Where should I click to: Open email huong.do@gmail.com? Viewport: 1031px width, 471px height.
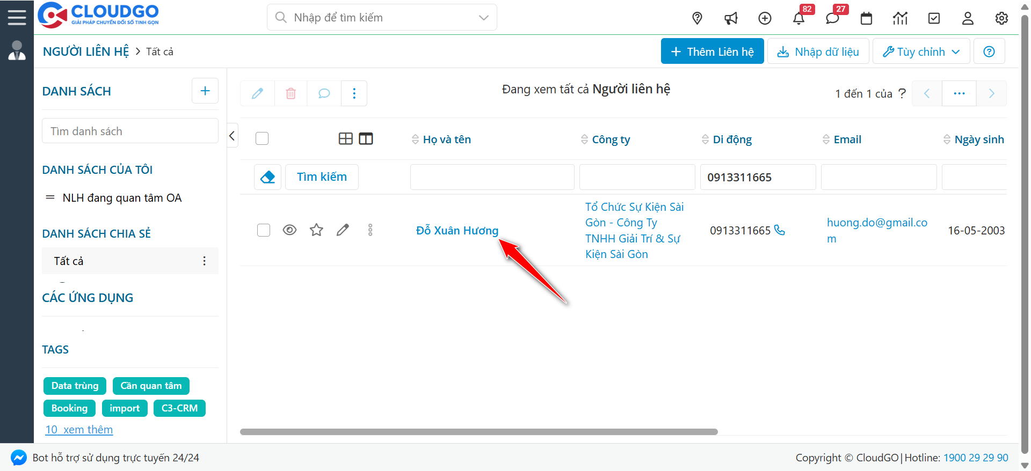[x=877, y=230]
